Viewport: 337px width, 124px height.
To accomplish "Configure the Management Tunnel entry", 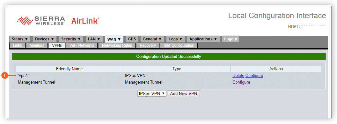I will tap(241, 82).
